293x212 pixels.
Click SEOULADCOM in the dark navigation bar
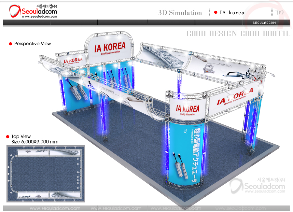coord(264,23)
